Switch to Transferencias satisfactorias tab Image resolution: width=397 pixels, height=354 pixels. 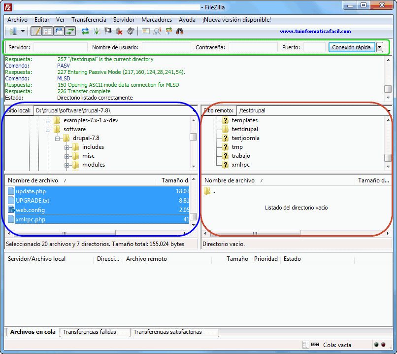[174, 332]
